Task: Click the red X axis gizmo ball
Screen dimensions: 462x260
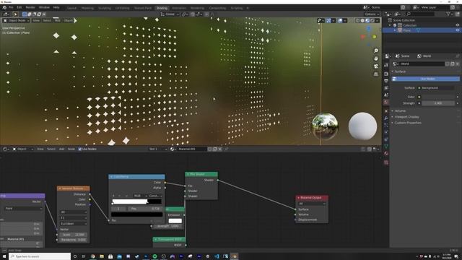Action: point(363,37)
